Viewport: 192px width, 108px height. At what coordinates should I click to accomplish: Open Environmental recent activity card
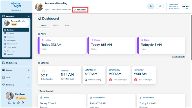pyautogui.click(x=161, y=101)
